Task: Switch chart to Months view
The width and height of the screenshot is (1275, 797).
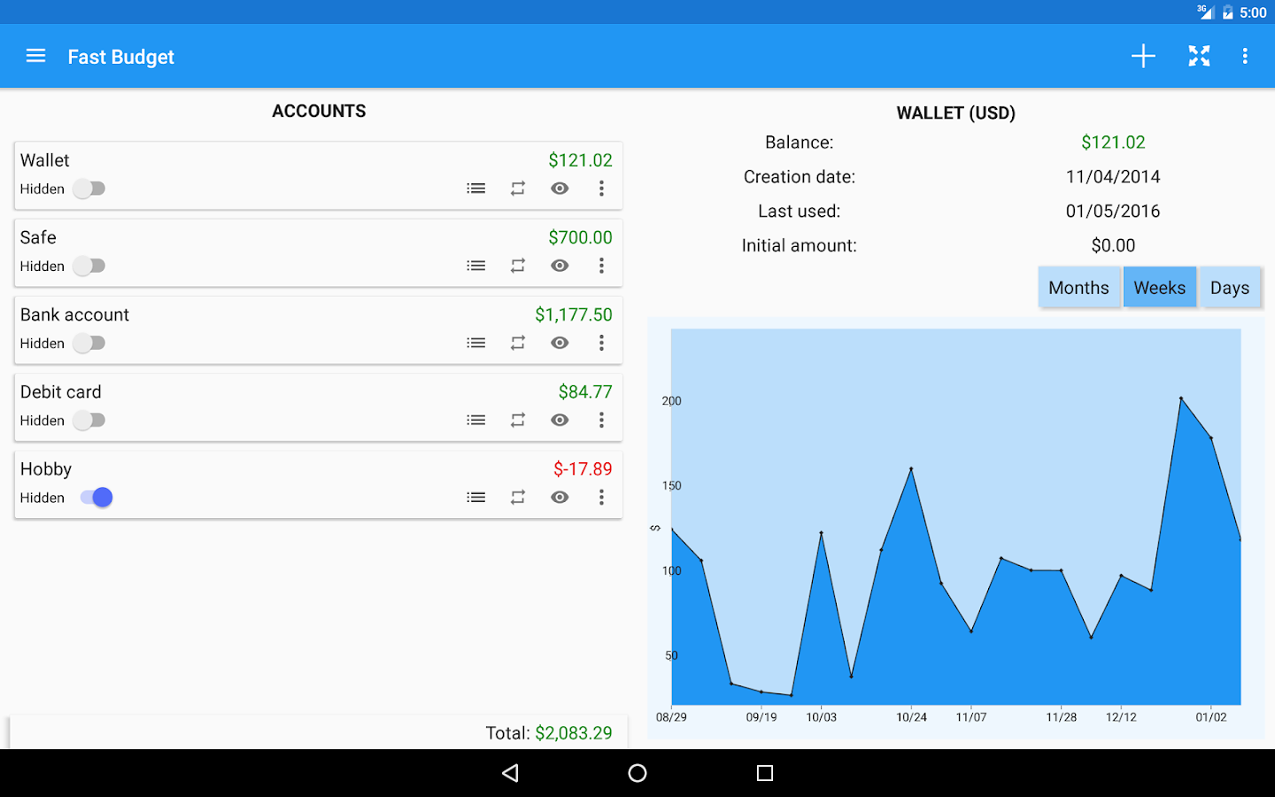Action: click(x=1078, y=288)
